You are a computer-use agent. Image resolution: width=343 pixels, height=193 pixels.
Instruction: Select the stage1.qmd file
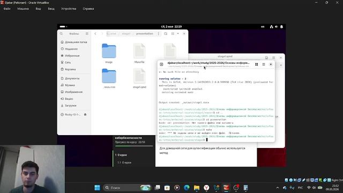[x=139, y=78]
